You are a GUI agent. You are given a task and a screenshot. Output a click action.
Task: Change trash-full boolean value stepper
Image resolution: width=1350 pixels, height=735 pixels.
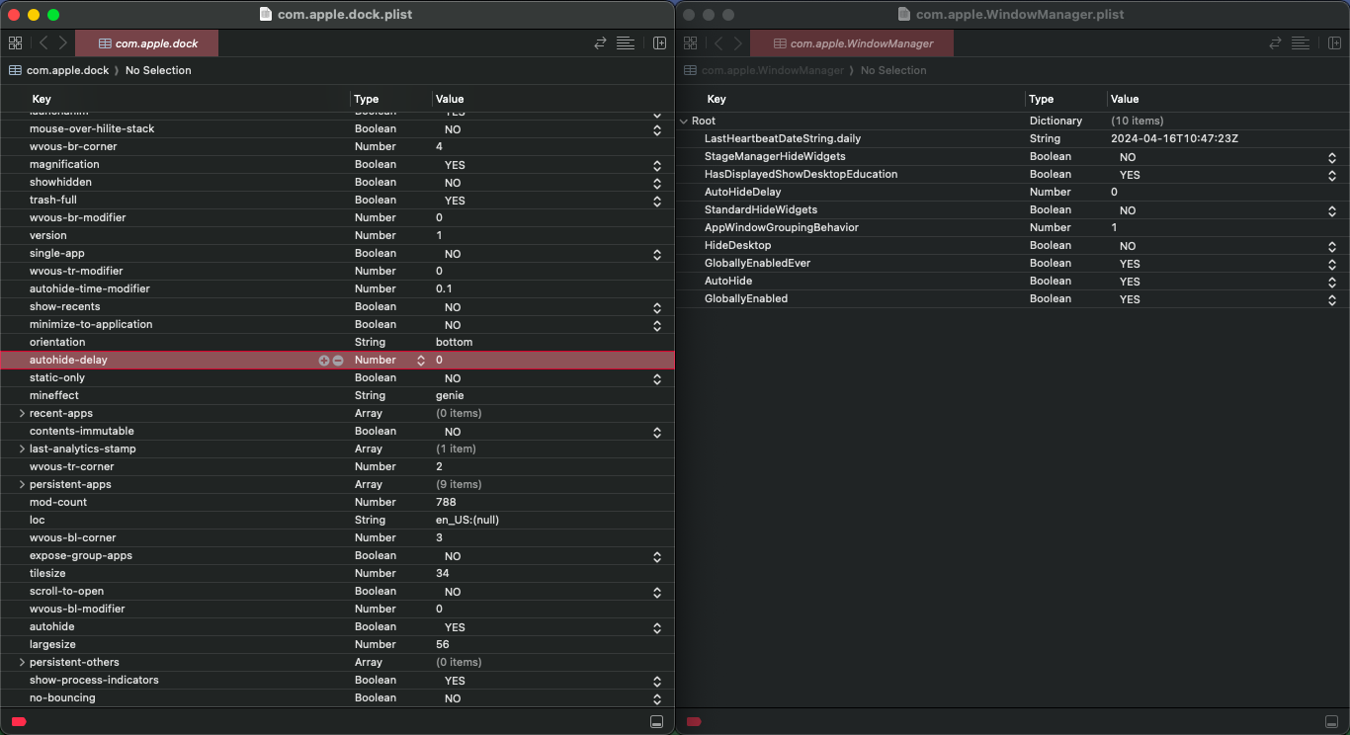tap(657, 201)
